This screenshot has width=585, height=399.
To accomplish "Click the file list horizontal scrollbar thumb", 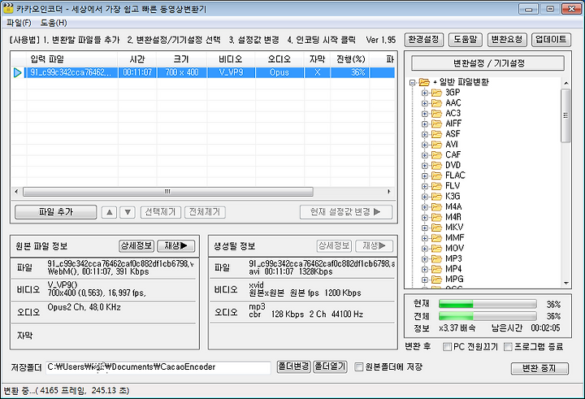I will [x=168, y=192].
